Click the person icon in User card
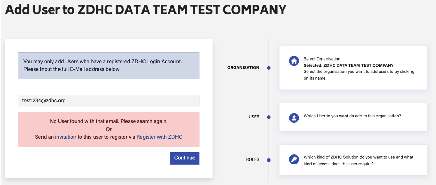The height and width of the screenshot is (185, 436). 294,118
